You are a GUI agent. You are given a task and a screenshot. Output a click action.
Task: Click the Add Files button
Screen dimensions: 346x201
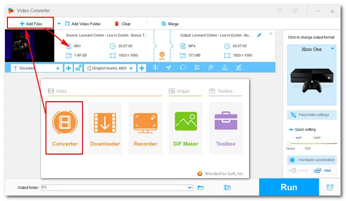pyautogui.click(x=31, y=23)
